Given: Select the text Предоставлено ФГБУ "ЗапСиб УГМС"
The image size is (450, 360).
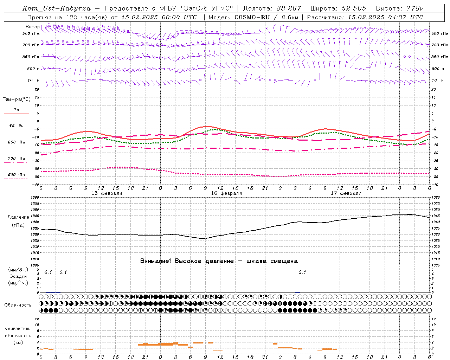Looking at the screenshot, I should coord(169,8).
